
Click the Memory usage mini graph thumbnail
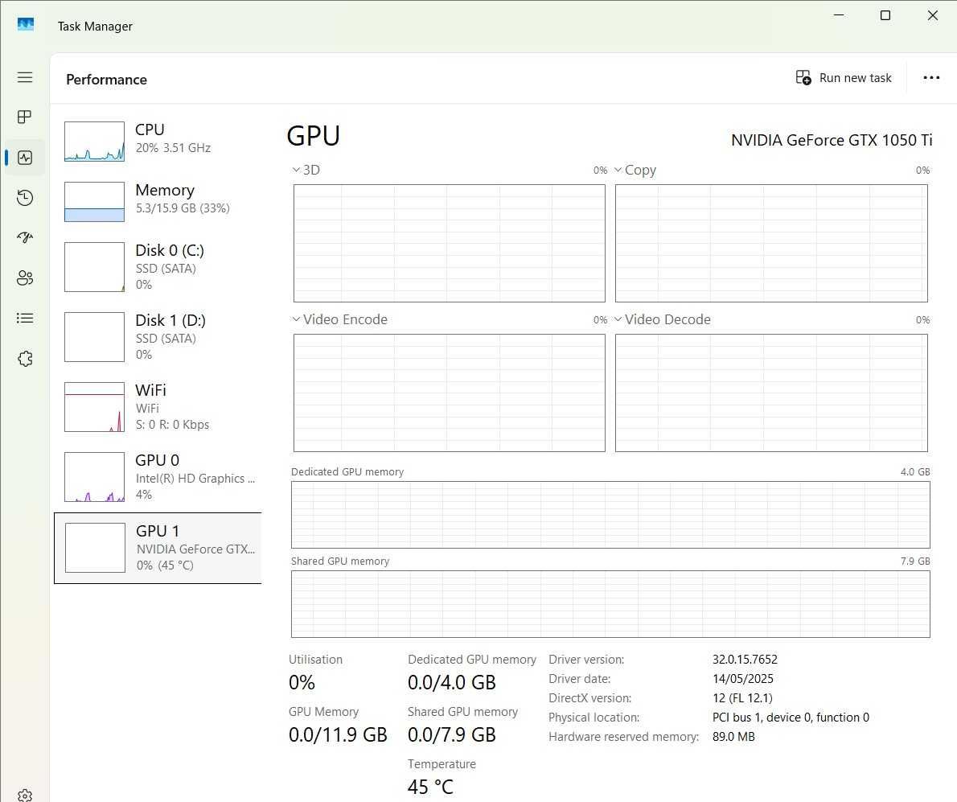95,202
